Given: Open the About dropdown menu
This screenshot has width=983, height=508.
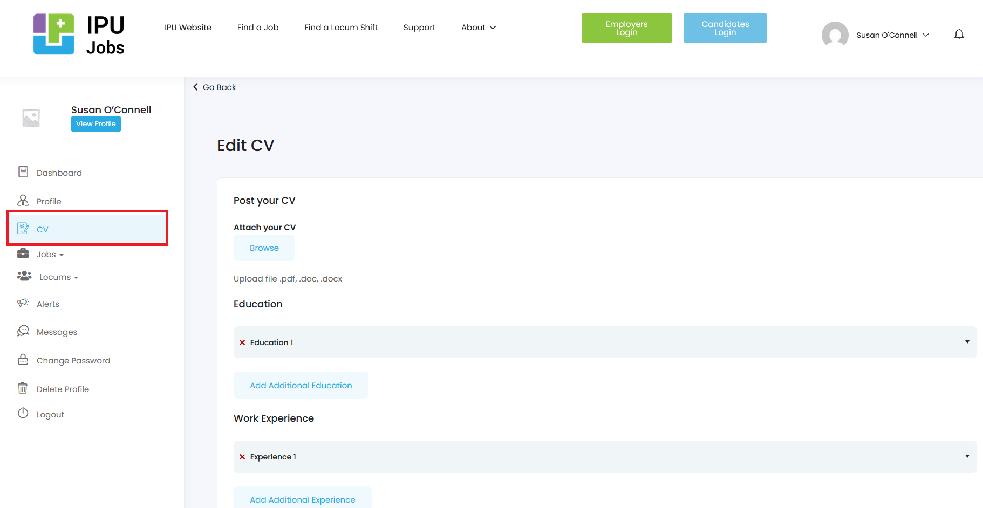Looking at the screenshot, I should coord(478,28).
